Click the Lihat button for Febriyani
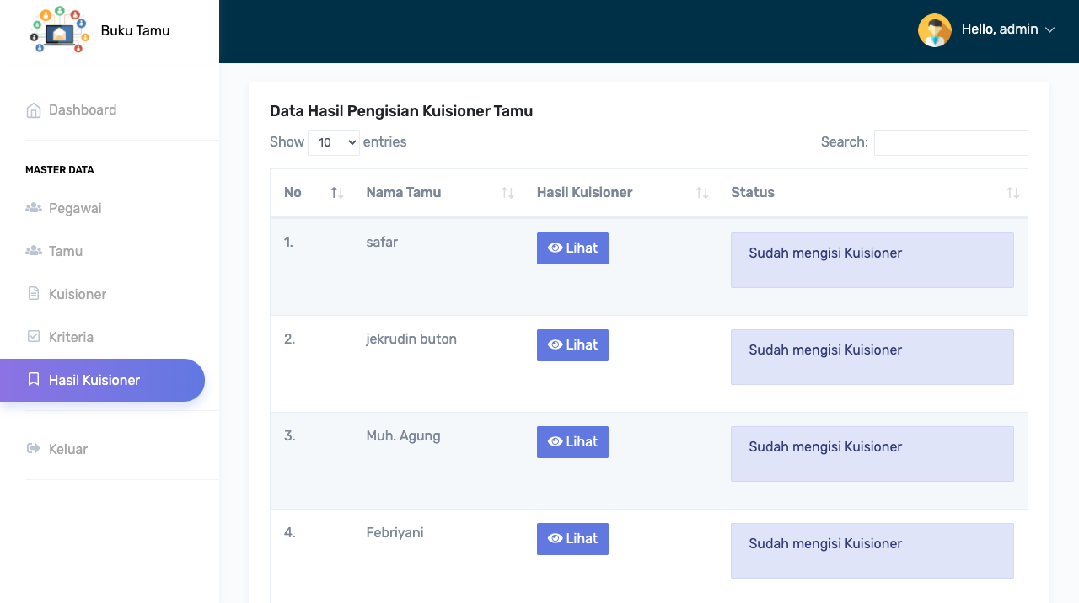 [572, 539]
